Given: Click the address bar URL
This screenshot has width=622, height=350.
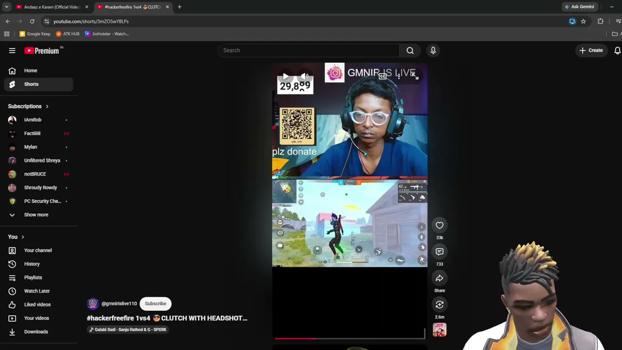Looking at the screenshot, I should coord(91,21).
